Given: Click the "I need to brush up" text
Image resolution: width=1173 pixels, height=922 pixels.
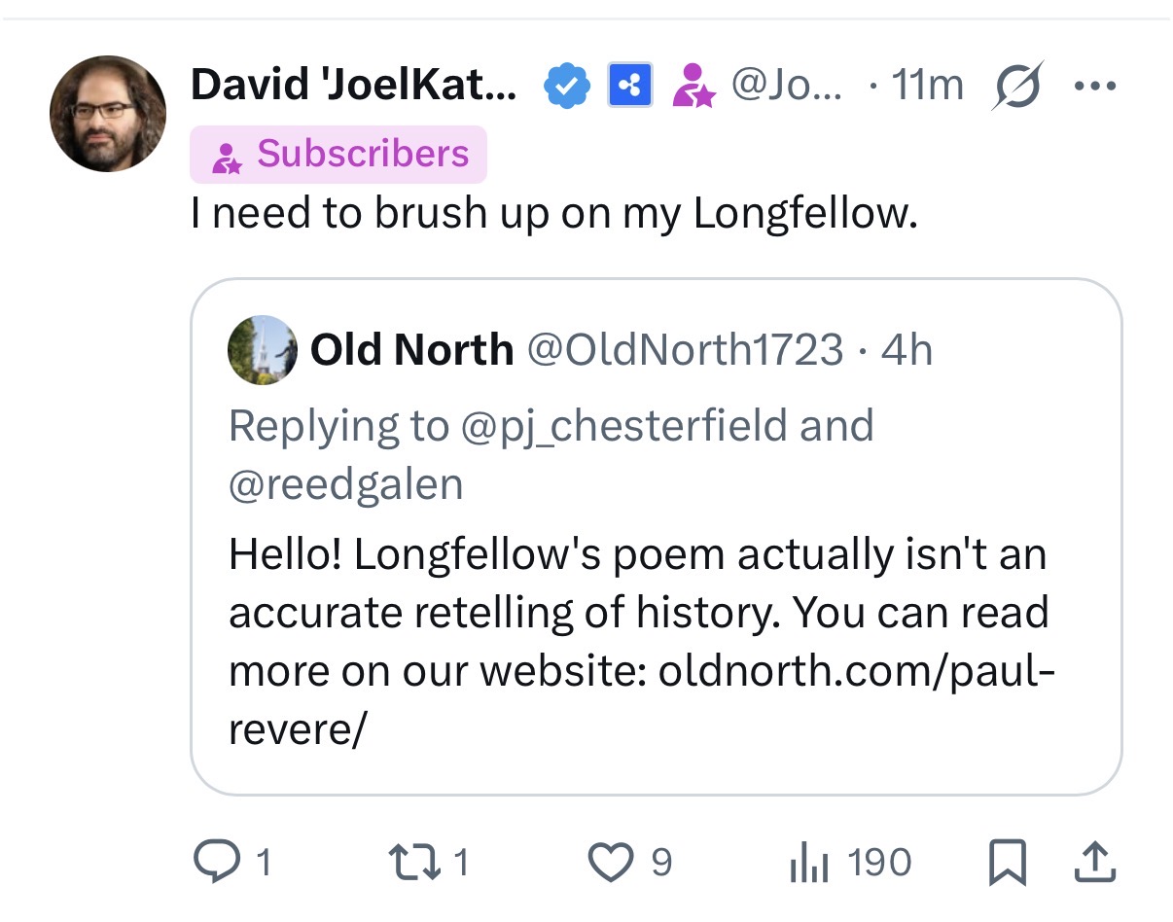Looking at the screenshot, I should click(554, 214).
